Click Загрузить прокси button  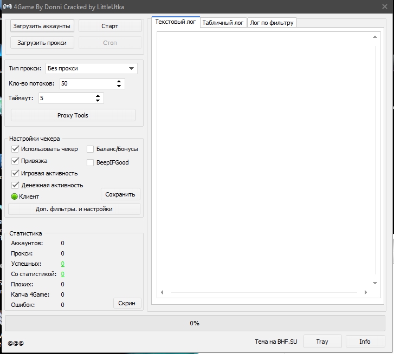(x=42, y=43)
